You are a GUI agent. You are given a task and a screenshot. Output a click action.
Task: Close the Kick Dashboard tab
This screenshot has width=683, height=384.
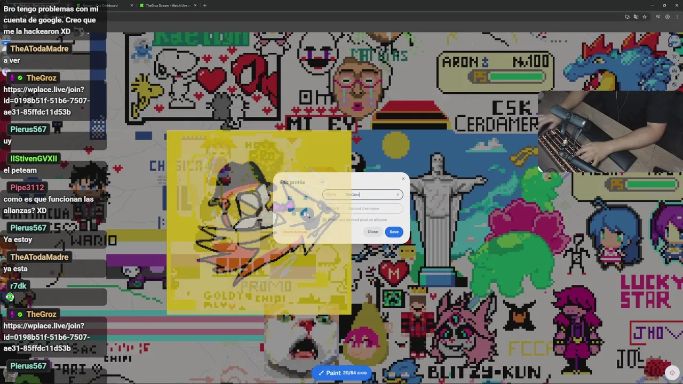pos(132,5)
